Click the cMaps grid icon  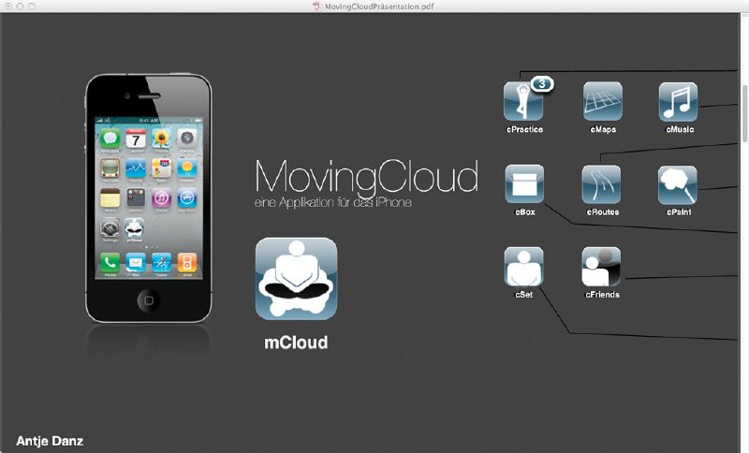tap(603, 101)
